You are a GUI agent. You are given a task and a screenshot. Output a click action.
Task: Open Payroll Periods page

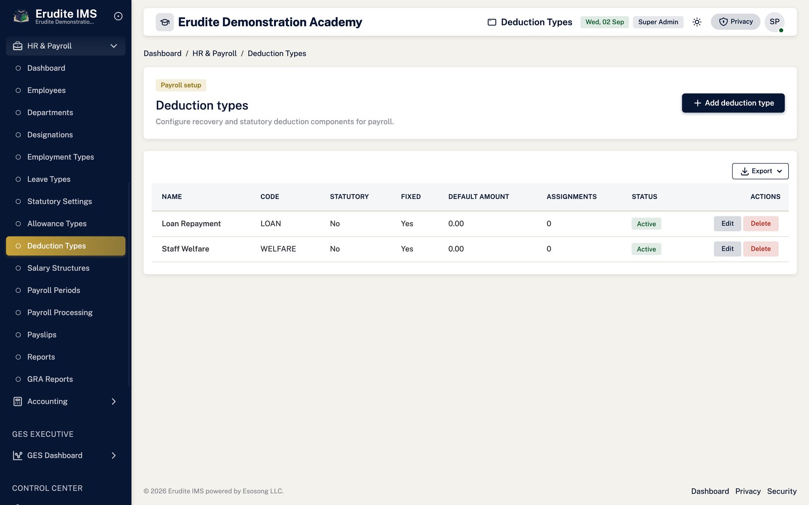[66, 290]
